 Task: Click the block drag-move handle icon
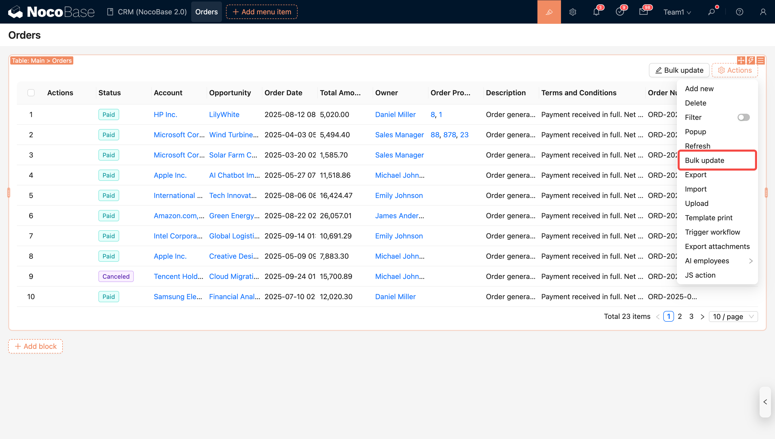tap(741, 60)
